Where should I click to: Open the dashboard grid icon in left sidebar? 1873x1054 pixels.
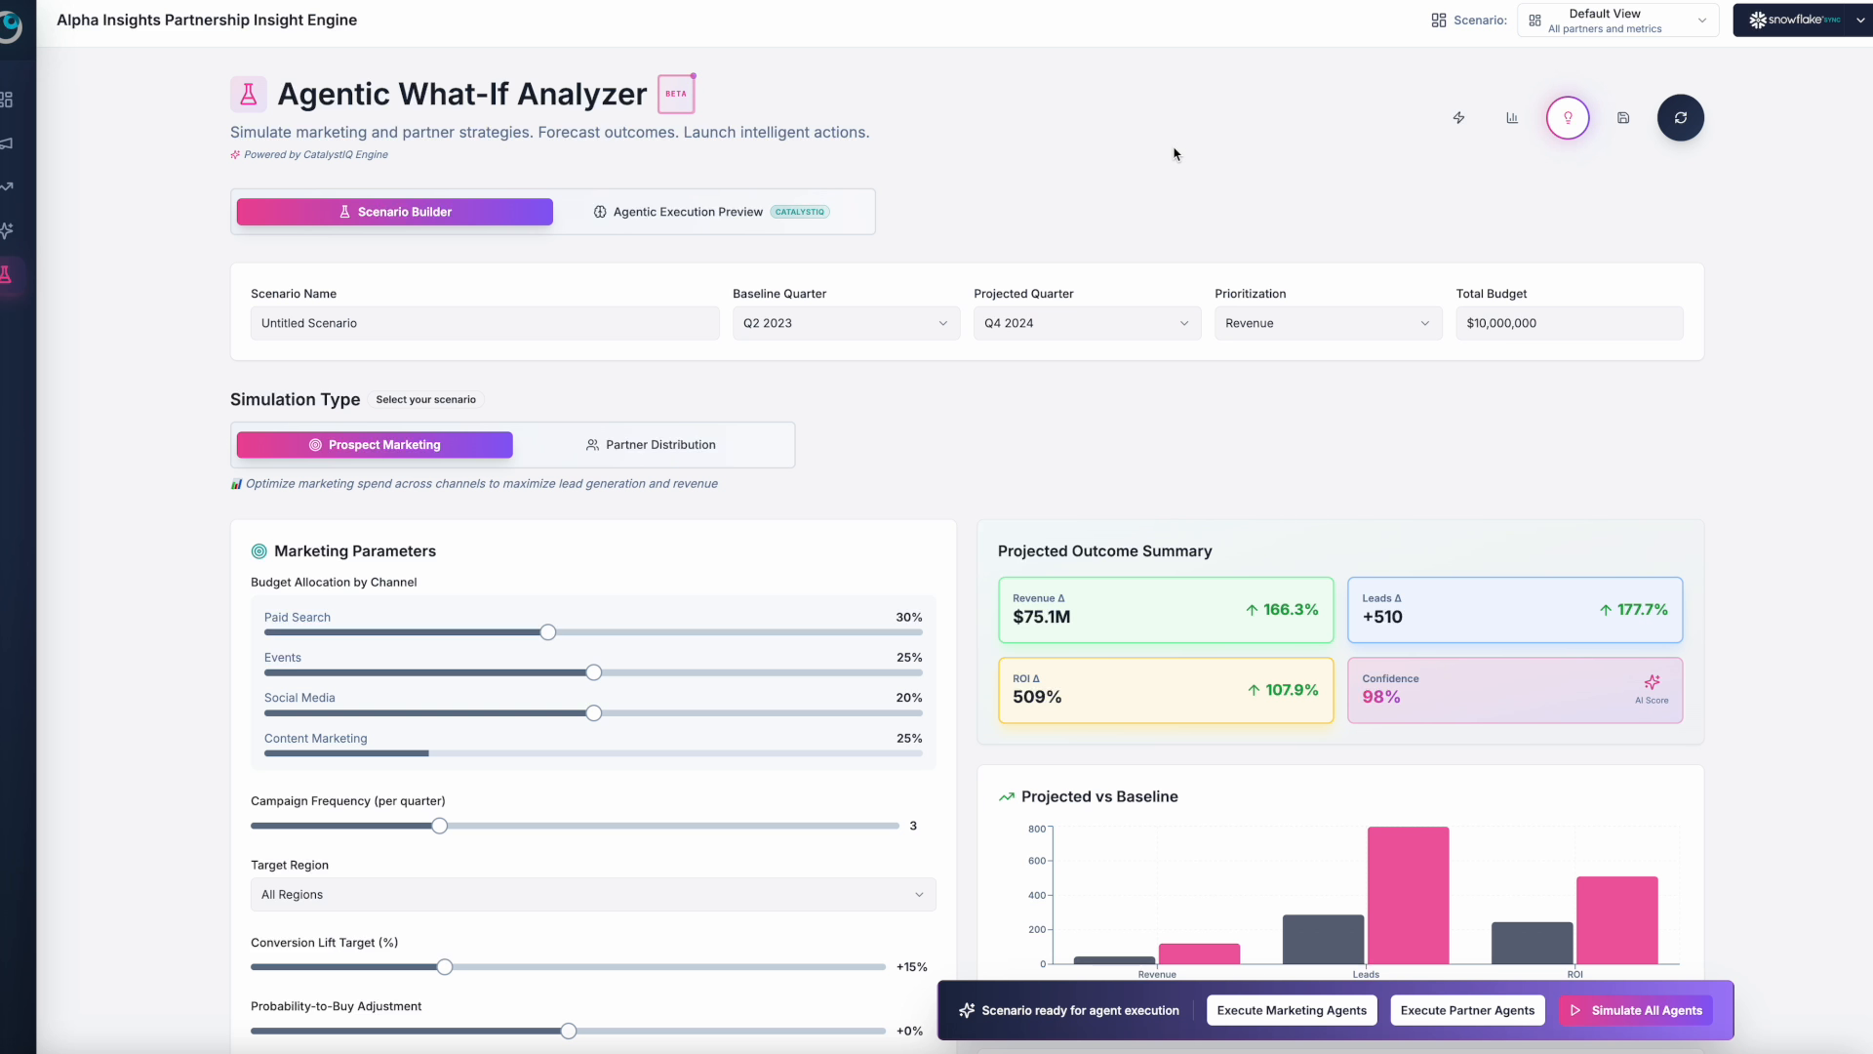(x=8, y=100)
